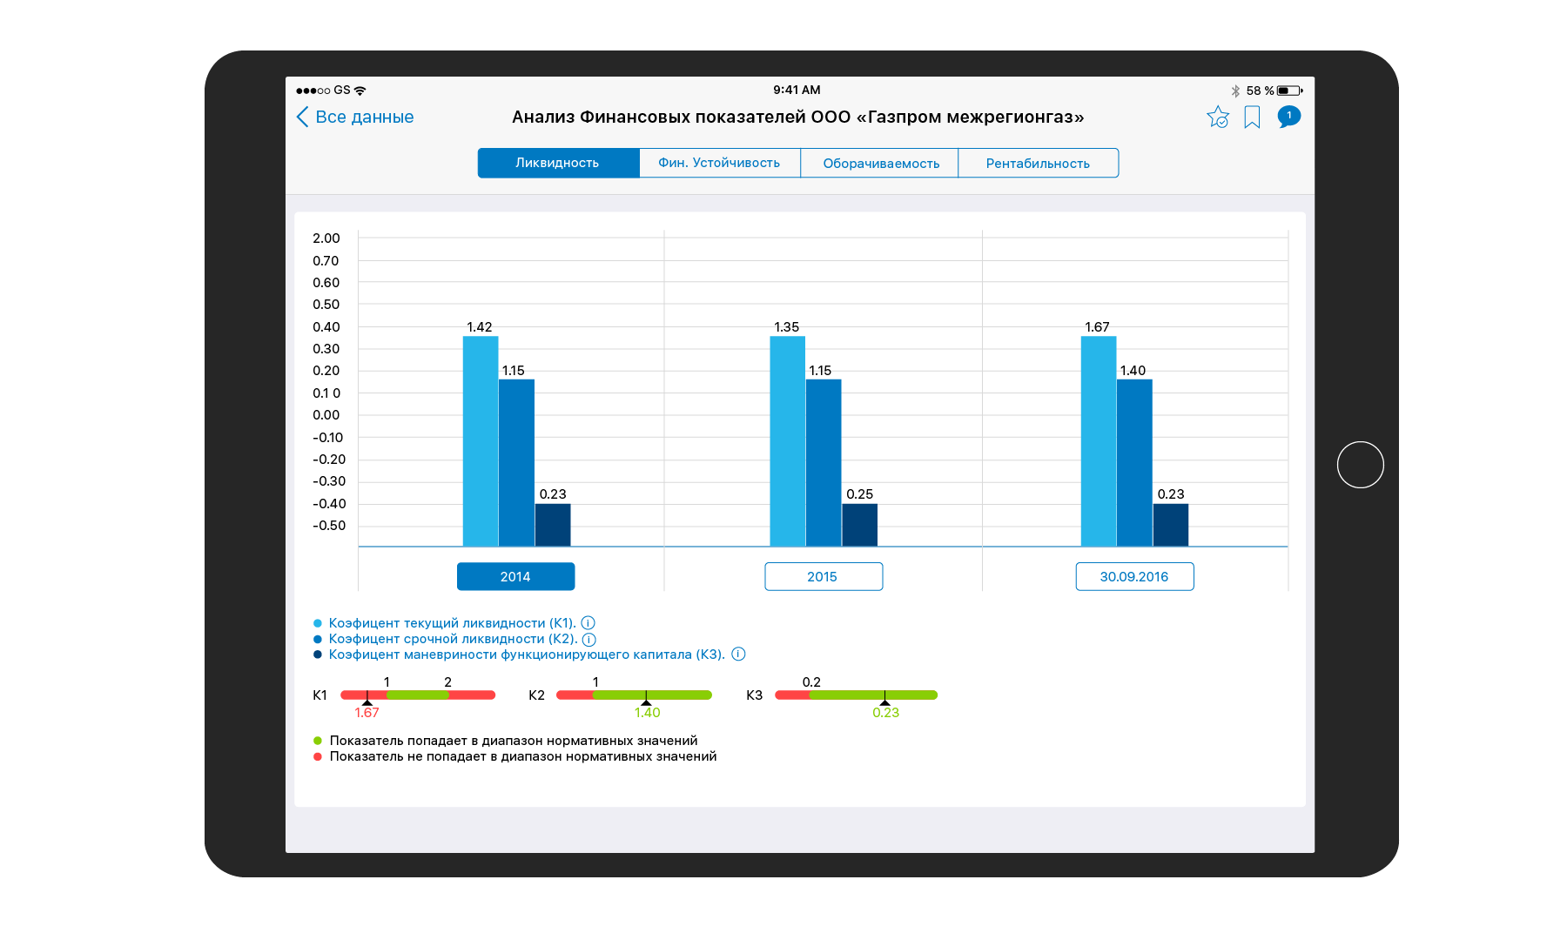Viewport: 1567px width, 940px height.
Task: Switch to the Ликвидность tab
Action: point(557,163)
